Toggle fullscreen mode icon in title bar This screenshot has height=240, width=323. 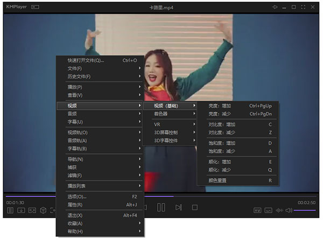point(303,7)
